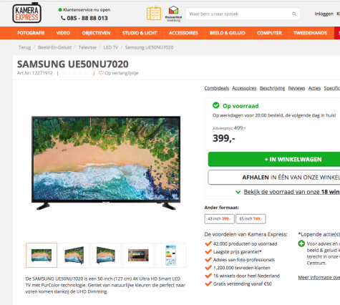Expand Bekijk de voorraad van onze winkels

(288, 192)
